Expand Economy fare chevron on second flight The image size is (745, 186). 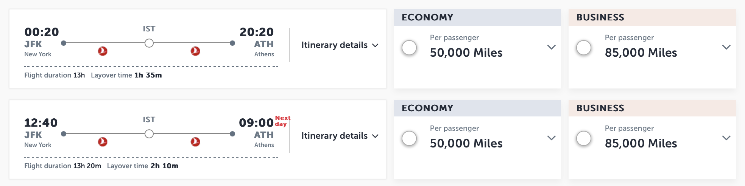click(x=552, y=138)
